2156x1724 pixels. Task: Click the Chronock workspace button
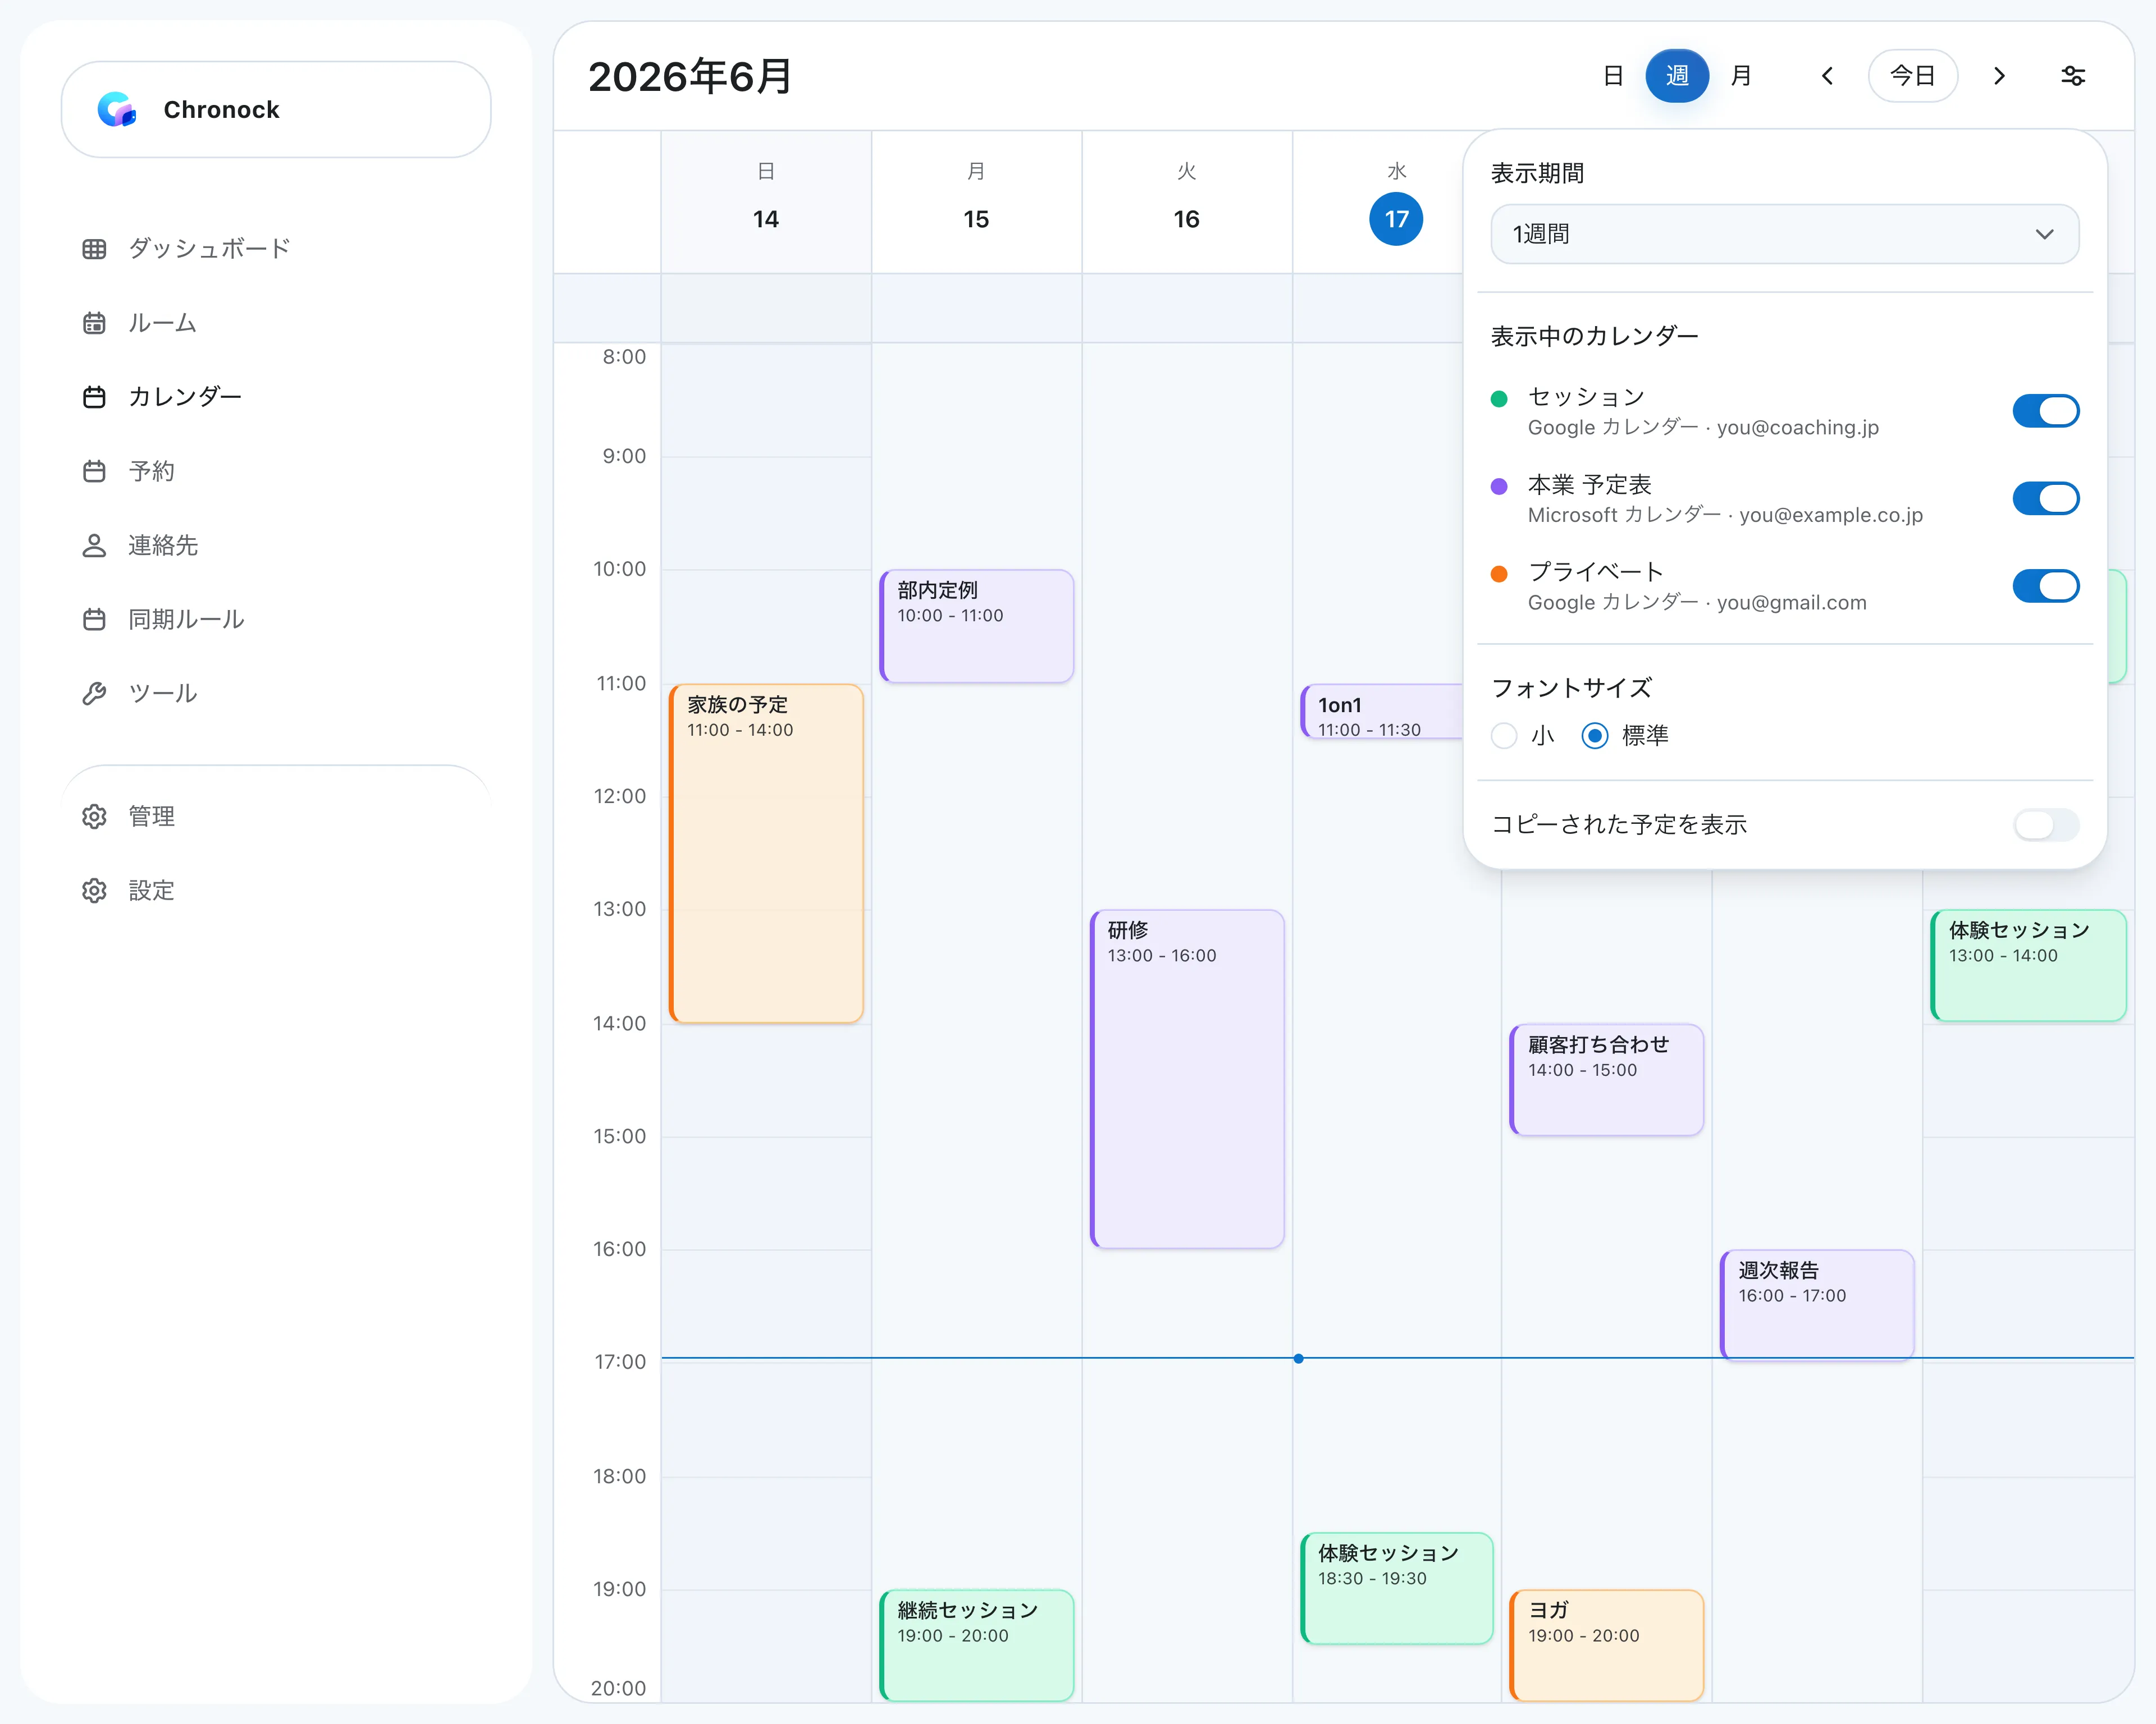pyautogui.click(x=276, y=110)
